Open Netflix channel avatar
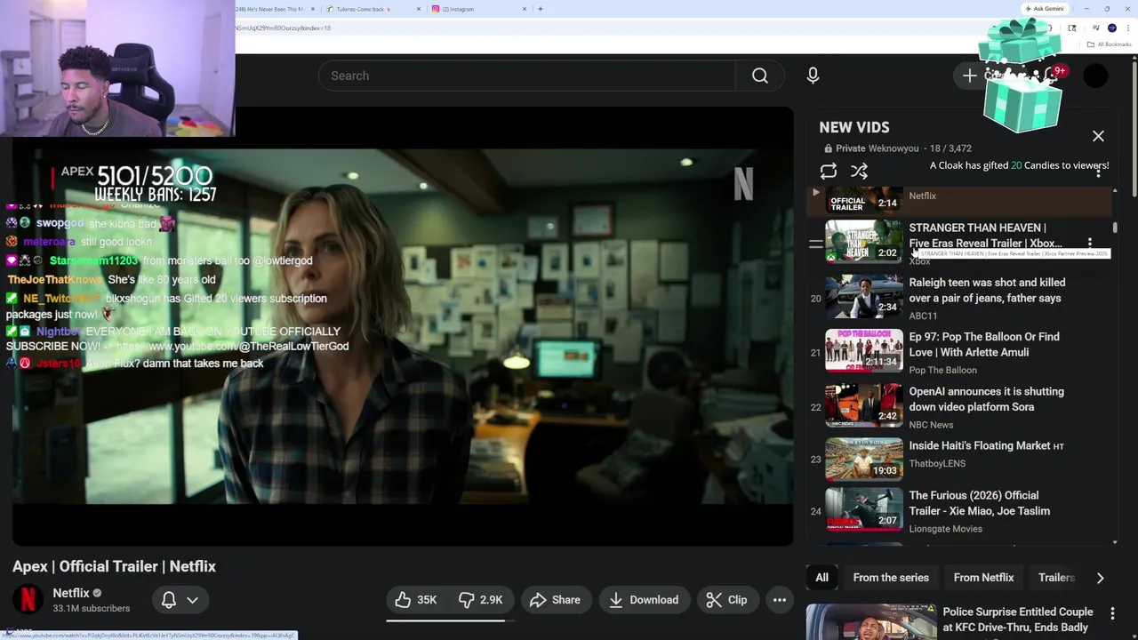This screenshot has width=1138, height=640. [28, 600]
